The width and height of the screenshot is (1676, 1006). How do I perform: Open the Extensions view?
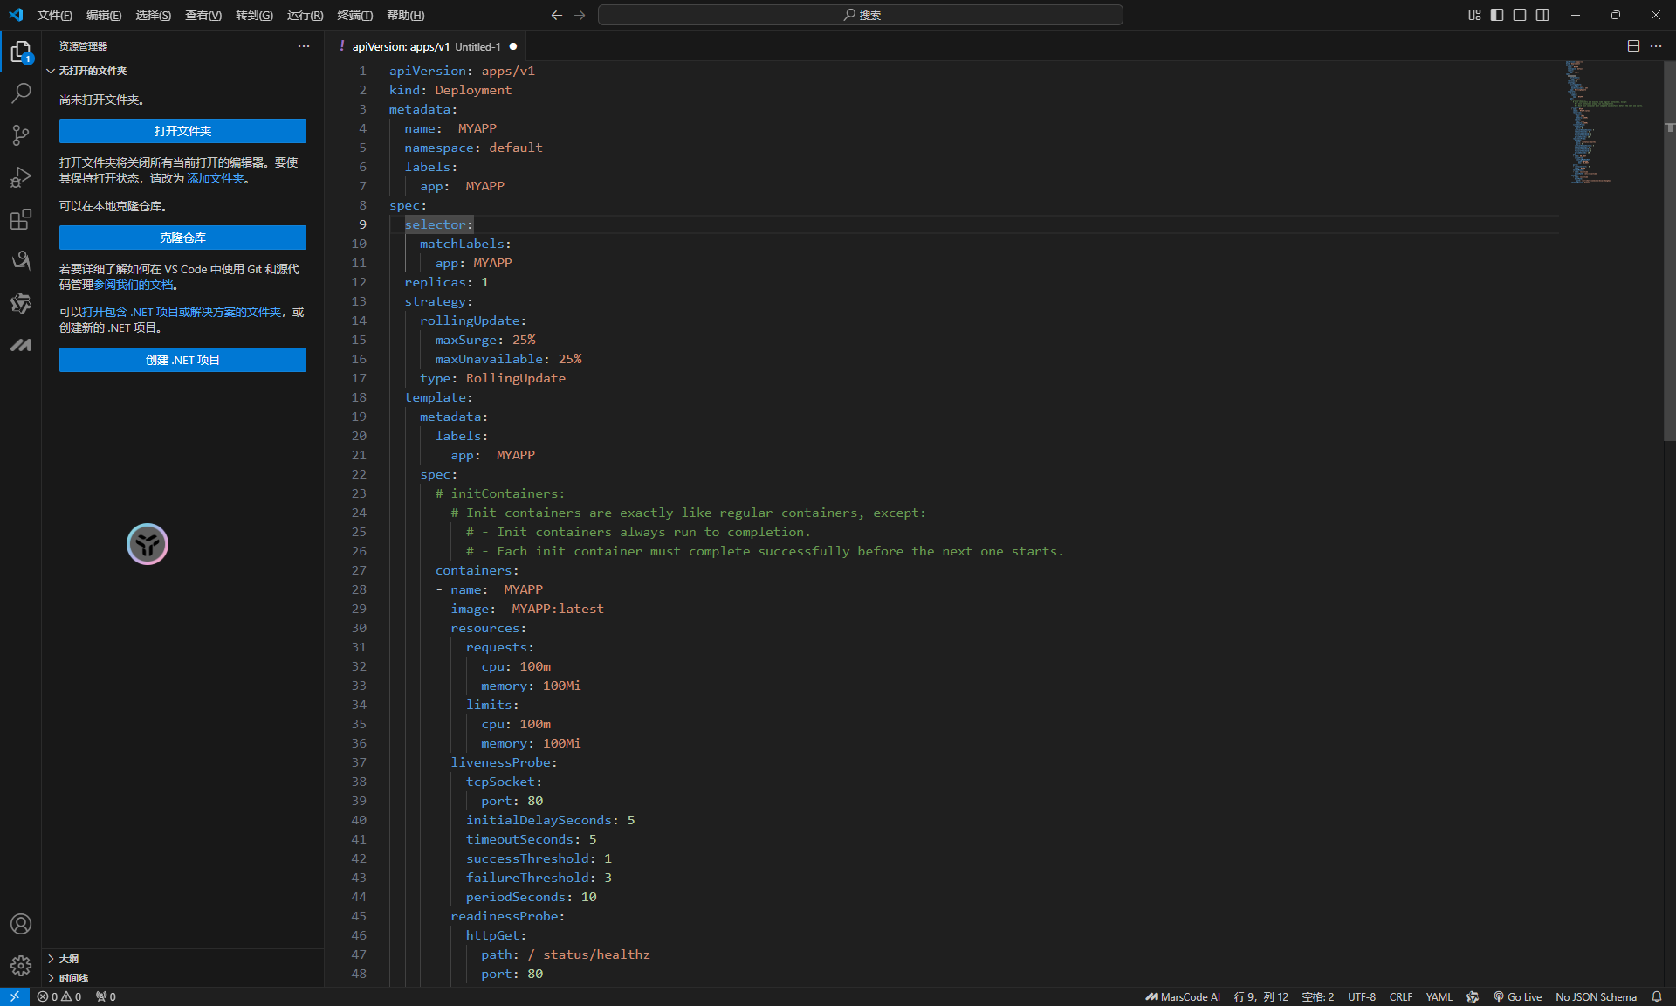coord(21,219)
